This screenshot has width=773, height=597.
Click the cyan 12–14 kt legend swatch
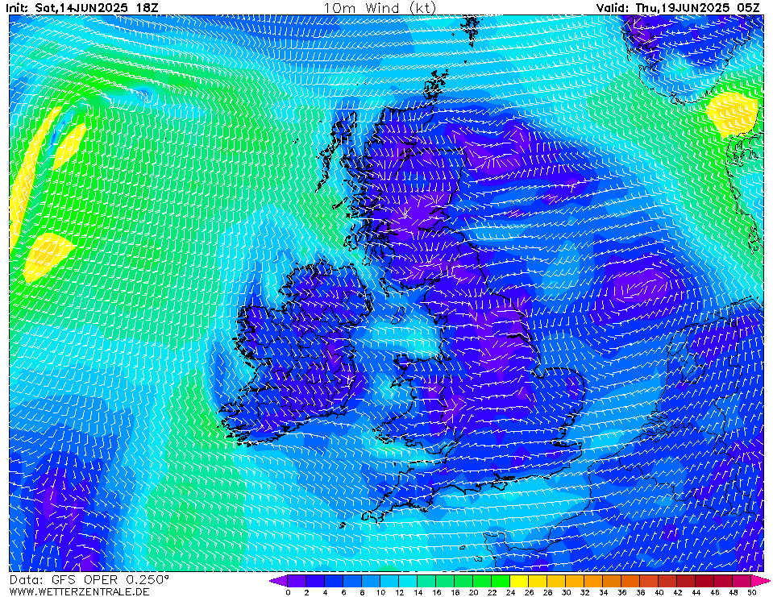click(408, 581)
